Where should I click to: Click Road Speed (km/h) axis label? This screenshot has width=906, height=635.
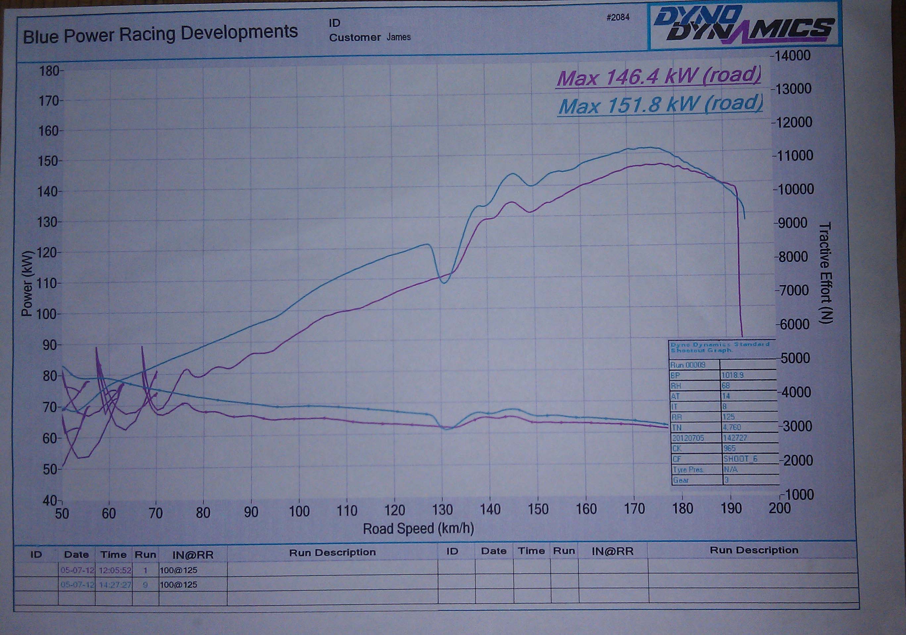[418, 528]
